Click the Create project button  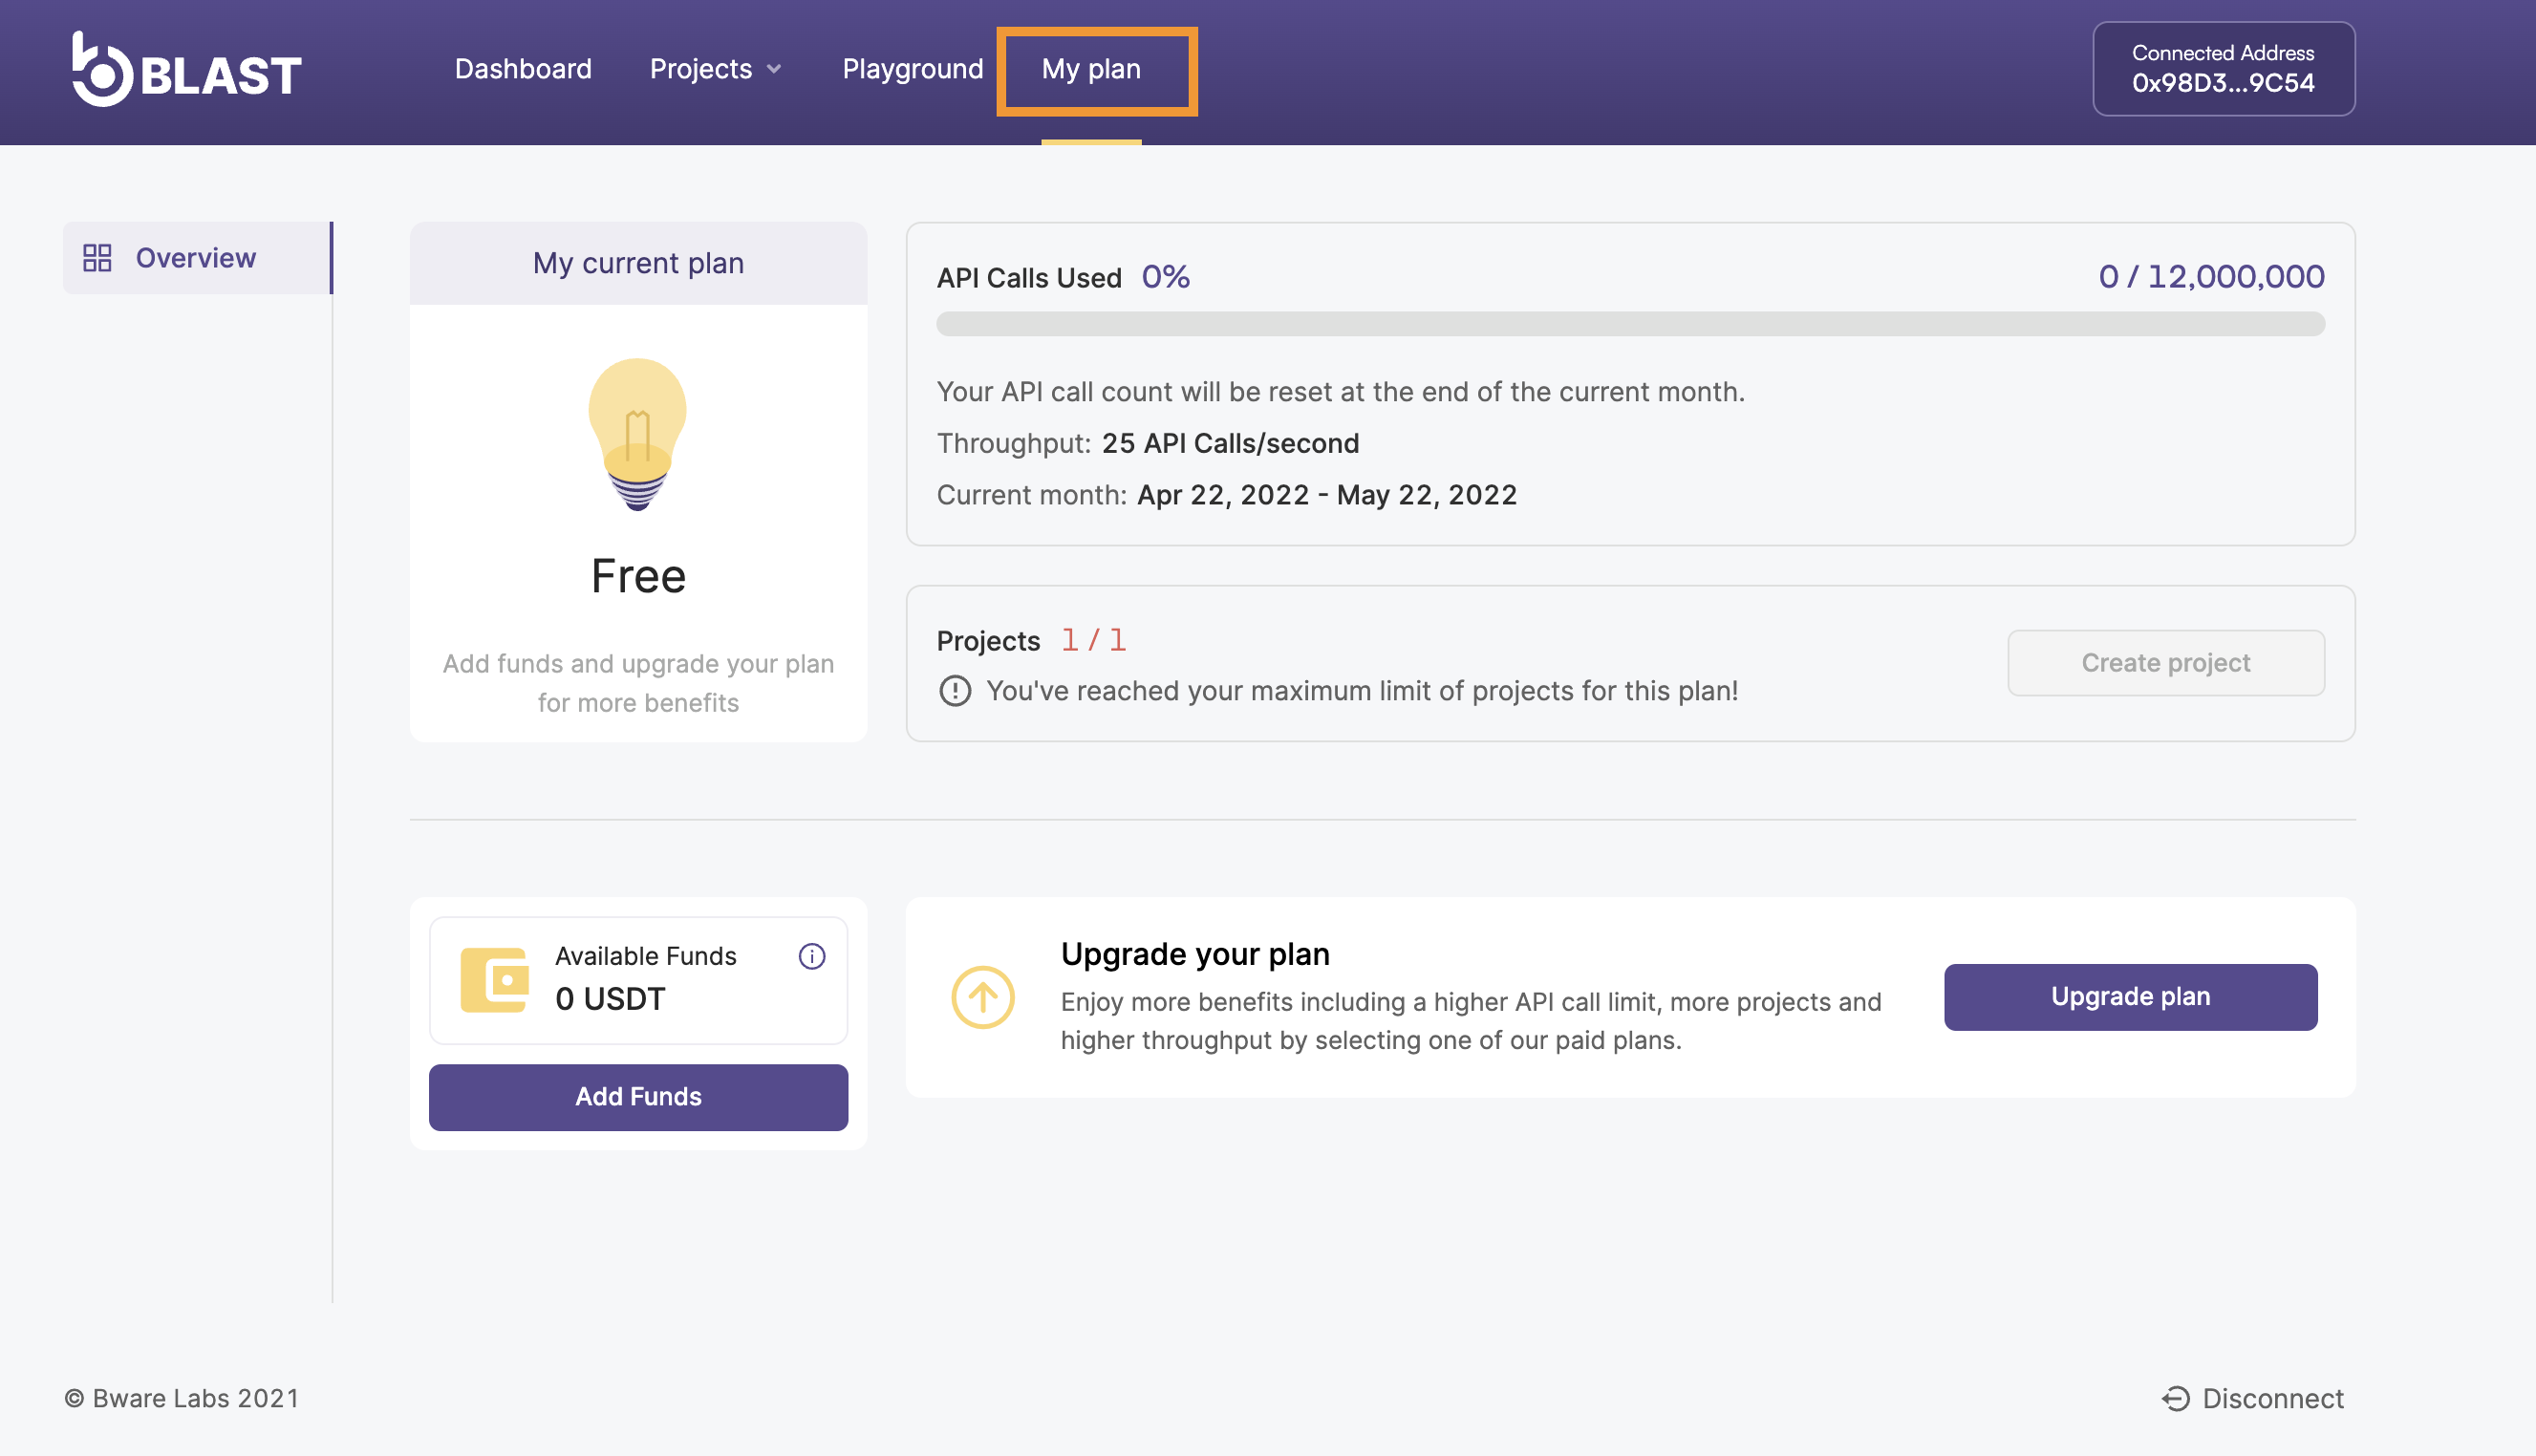2165,663
